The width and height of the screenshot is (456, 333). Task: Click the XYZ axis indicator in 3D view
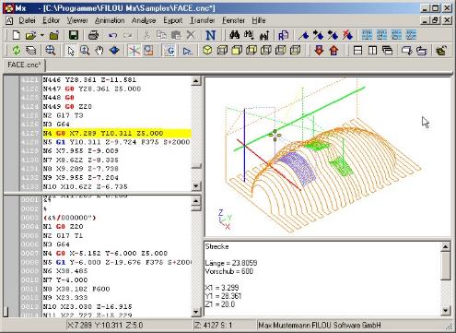pyautogui.click(x=225, y=220)
